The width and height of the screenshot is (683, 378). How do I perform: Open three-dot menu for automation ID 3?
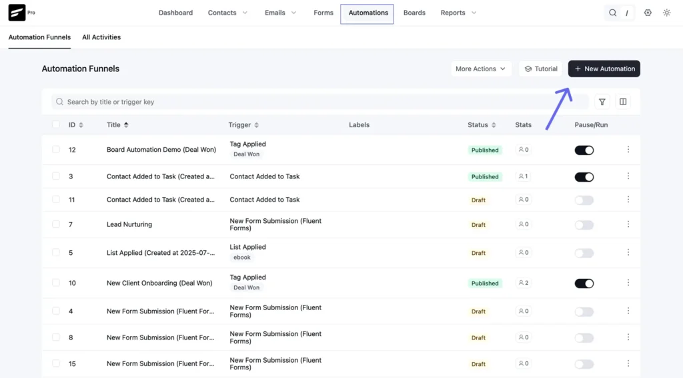pyautogui.click(x=628, y=176)
